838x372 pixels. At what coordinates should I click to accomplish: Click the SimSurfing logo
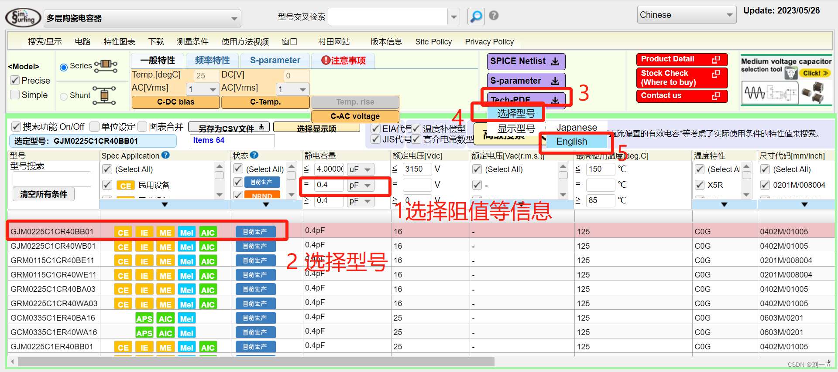click(23, 17)
